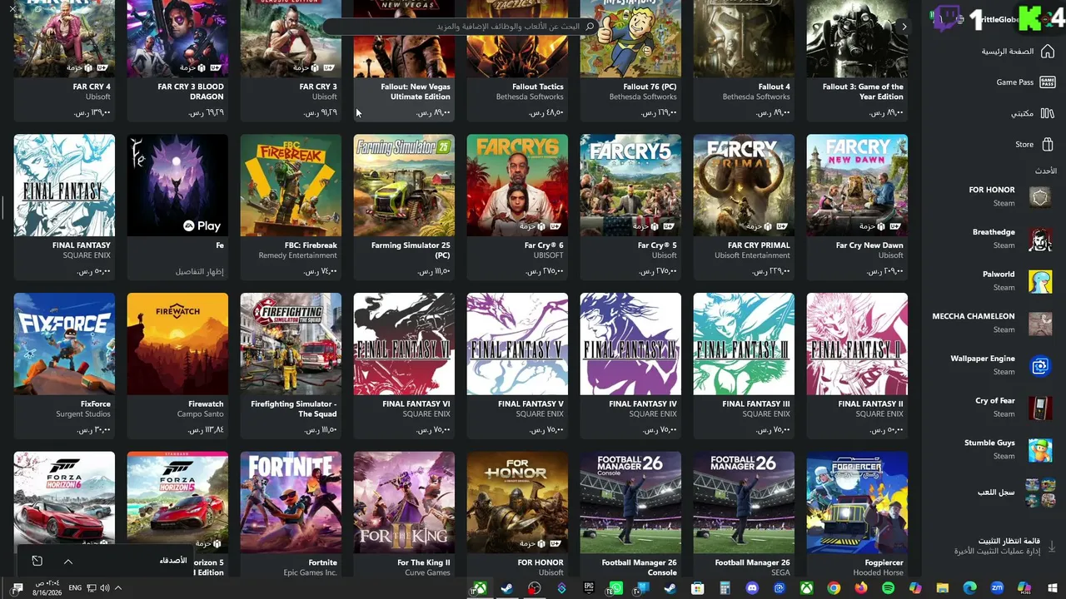
Task: Open Fallout 3: Game of the Year Edition
Action: [857, 60]
